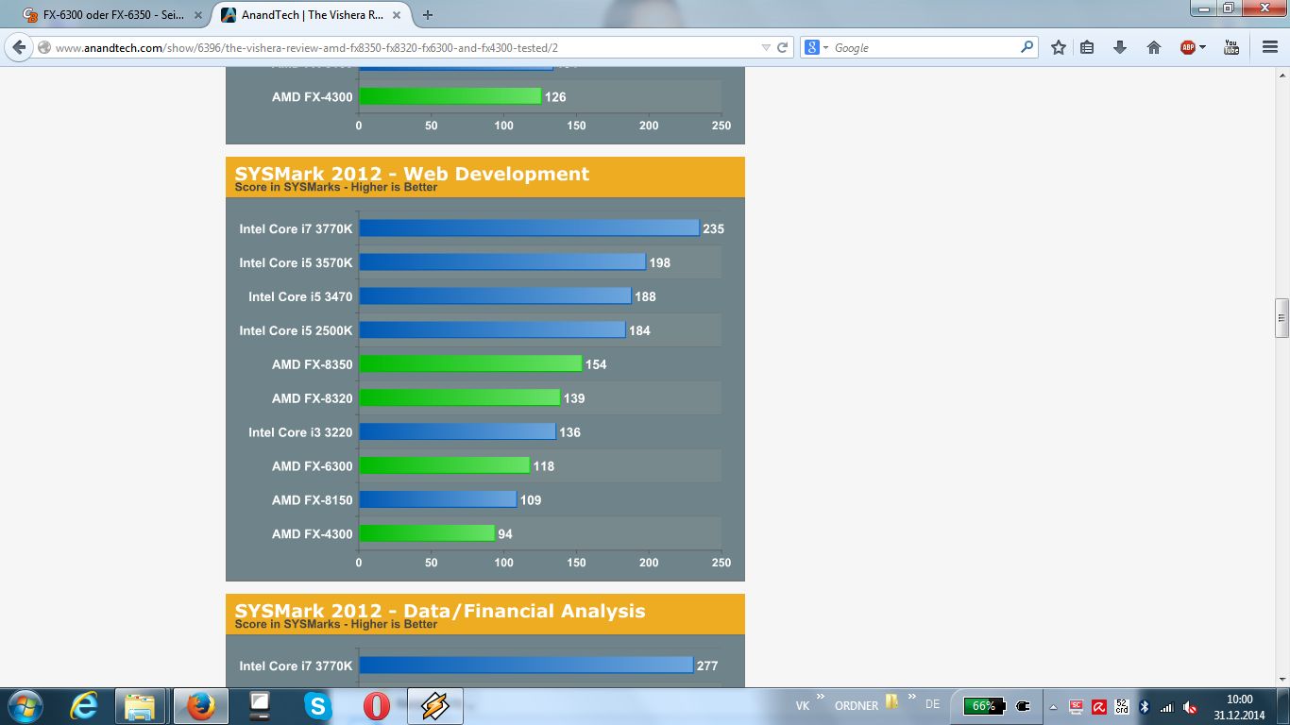Open Windows Explorer folder taskbar icon
Screen dimensions: 1290x725
(x=140, y=706)
